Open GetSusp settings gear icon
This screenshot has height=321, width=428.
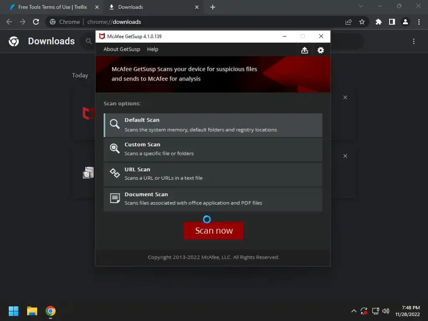pyautogui.click(x=321, y=50)
